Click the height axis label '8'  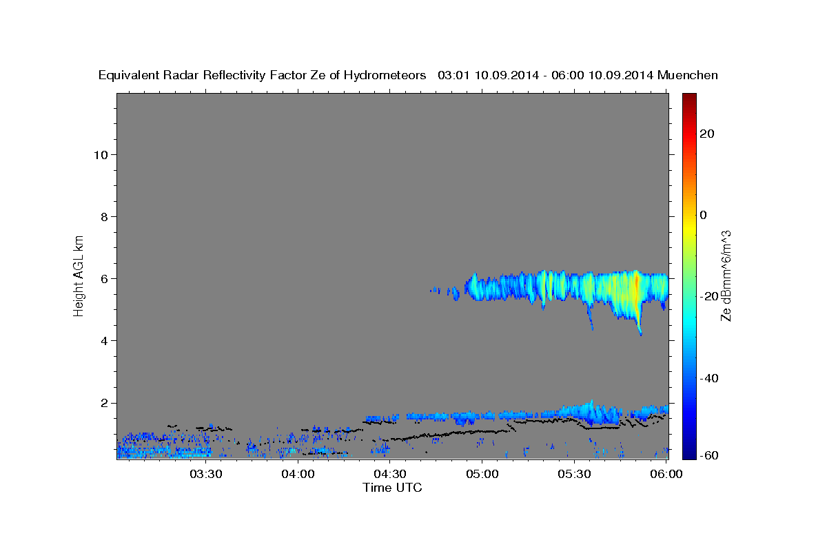(103, 216)
